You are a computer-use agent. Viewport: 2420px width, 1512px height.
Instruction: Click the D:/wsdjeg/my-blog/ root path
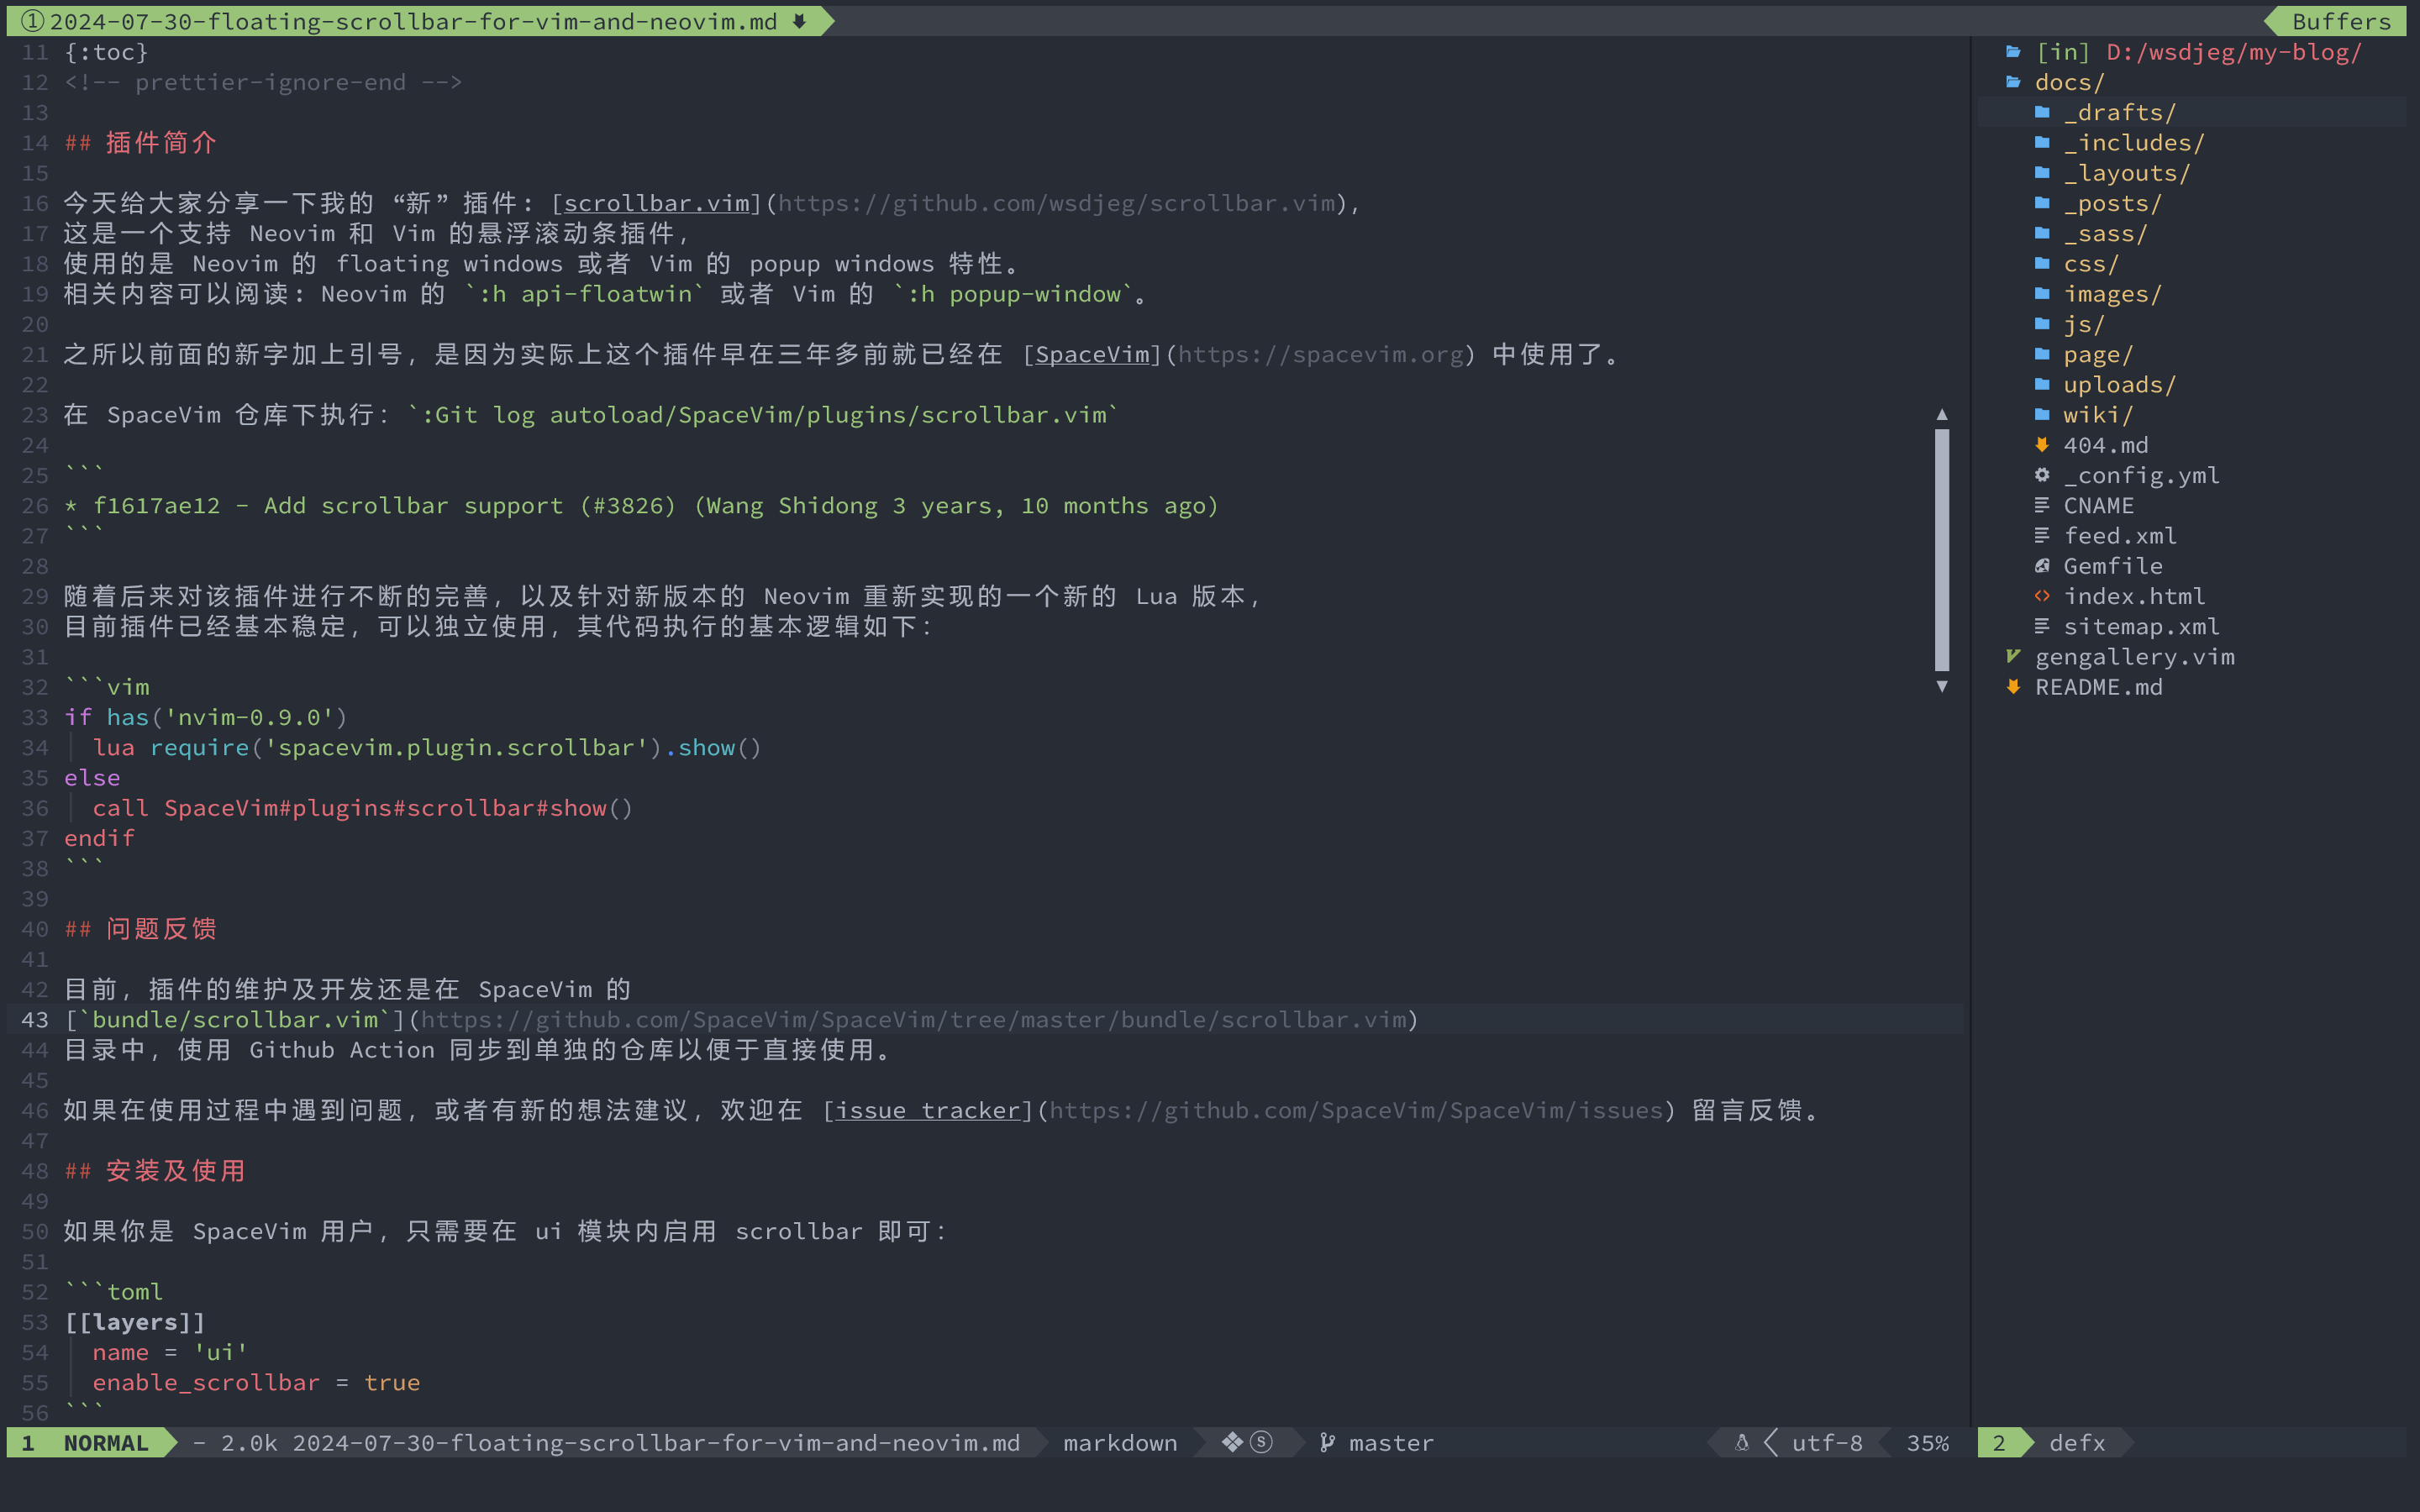click(x=2234, y=52)
